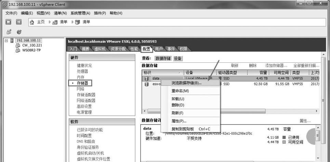Open the 编辑(E) menu
The height and width of the screenshot is (162, 330).
tap(27, 13)
